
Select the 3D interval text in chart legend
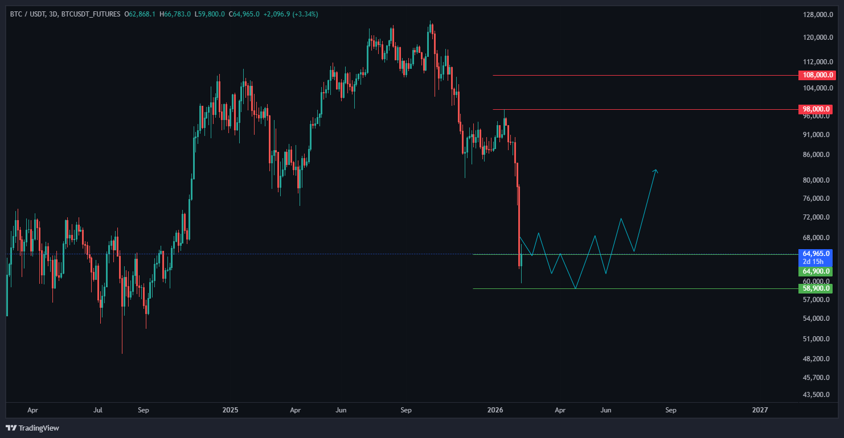tap(54, 14)
